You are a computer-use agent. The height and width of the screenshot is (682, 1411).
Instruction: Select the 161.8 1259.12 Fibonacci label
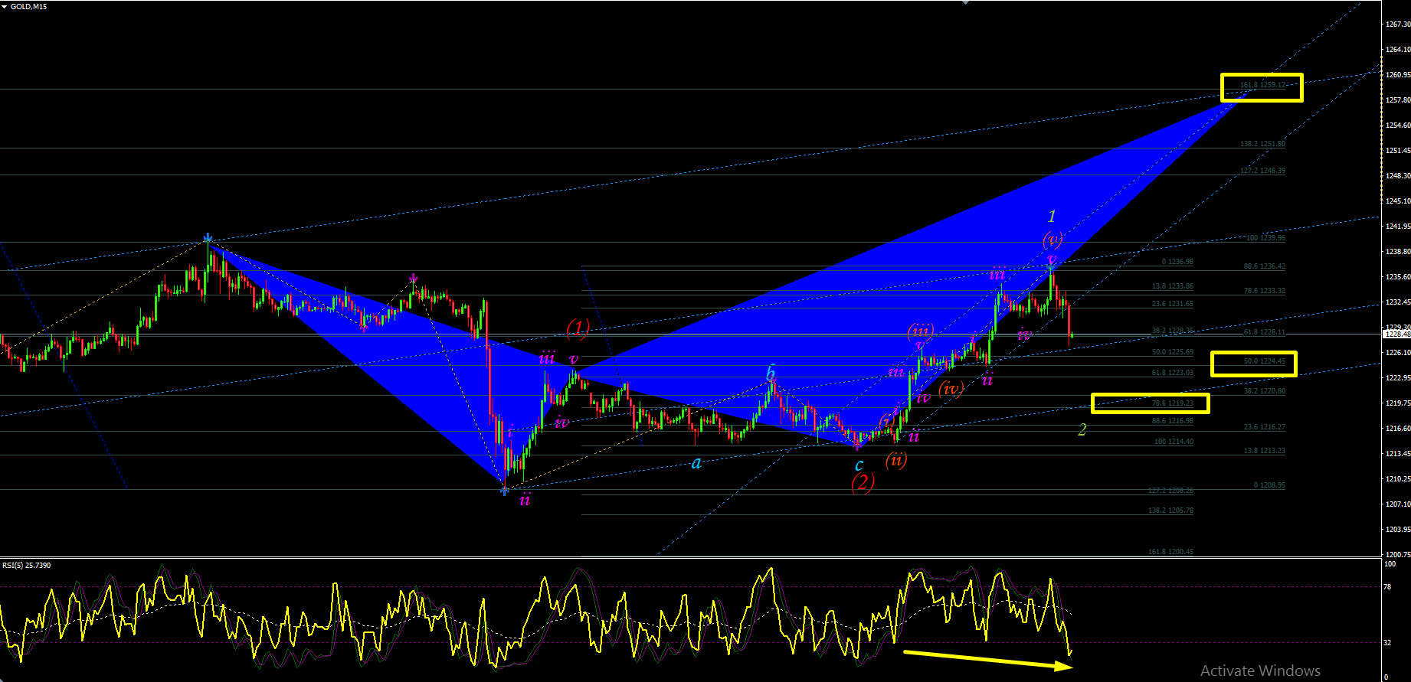pyautogui.click(x=1263, y=85)
